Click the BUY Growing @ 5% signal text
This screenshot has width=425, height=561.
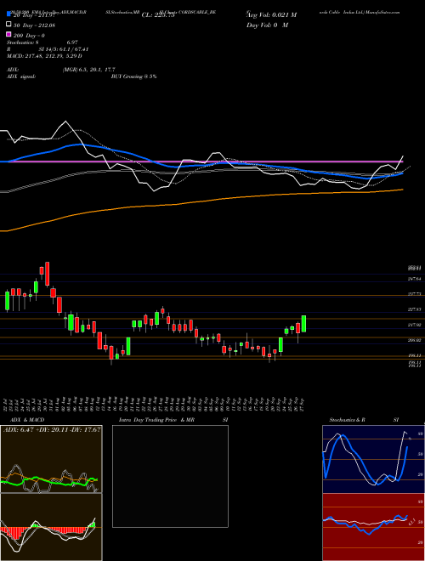click(x=133, y=76)
